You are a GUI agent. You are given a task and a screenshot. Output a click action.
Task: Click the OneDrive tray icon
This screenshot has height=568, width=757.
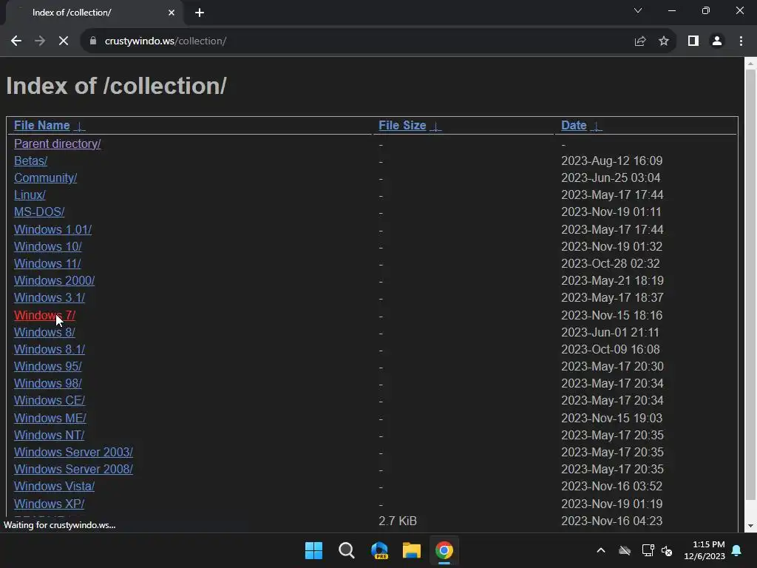pyautogui.click(x=625, y=550)
